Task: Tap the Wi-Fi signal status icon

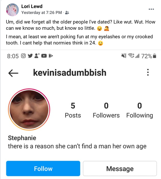Action: [131, 56]
